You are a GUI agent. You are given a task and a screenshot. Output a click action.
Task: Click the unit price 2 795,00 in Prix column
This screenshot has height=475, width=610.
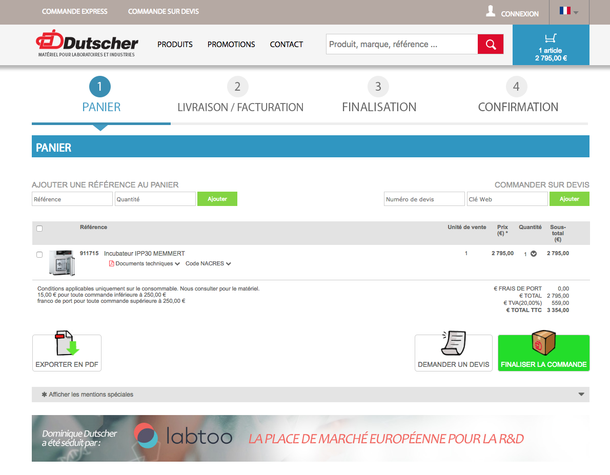pos(503,253)
